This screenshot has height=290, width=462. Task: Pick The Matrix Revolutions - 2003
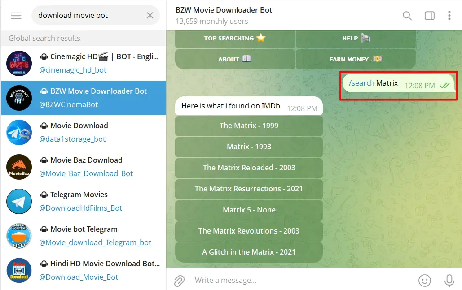pos(249,231)
